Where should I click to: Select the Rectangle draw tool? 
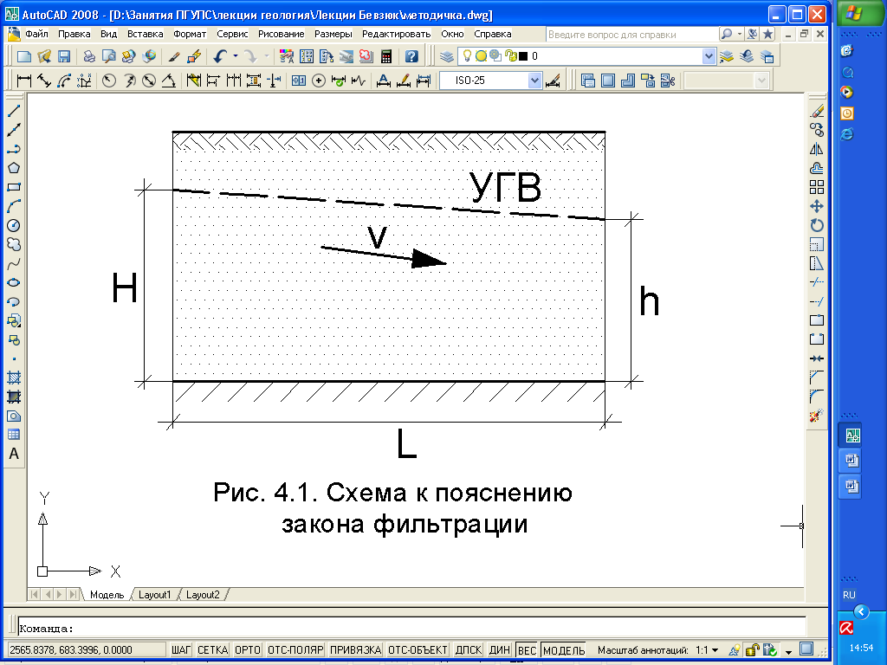(14, 187)
